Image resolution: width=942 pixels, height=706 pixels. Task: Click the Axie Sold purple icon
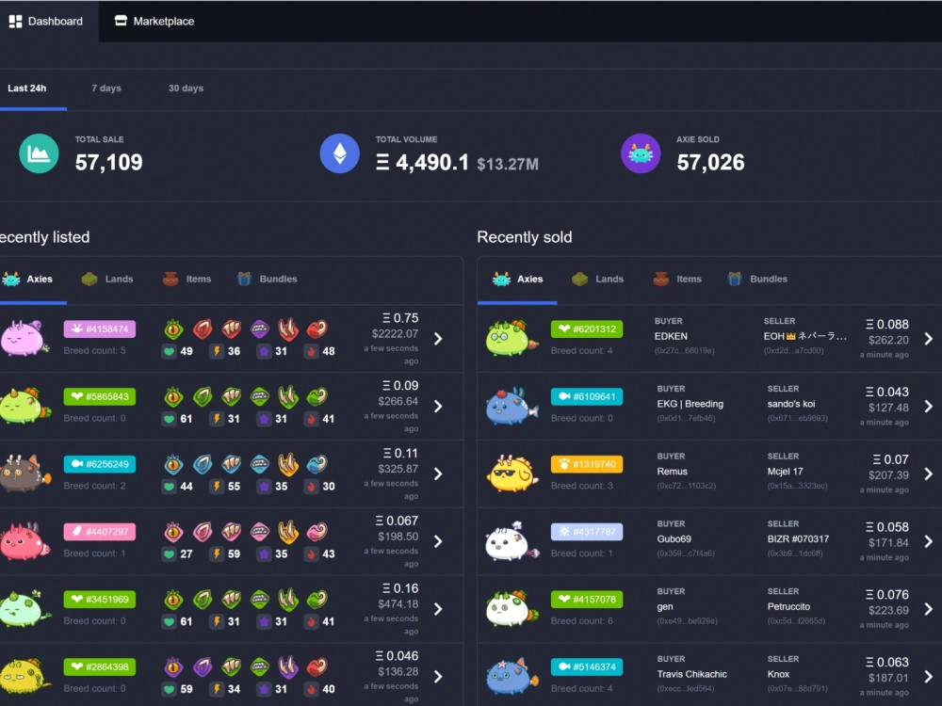click(641, 153)
